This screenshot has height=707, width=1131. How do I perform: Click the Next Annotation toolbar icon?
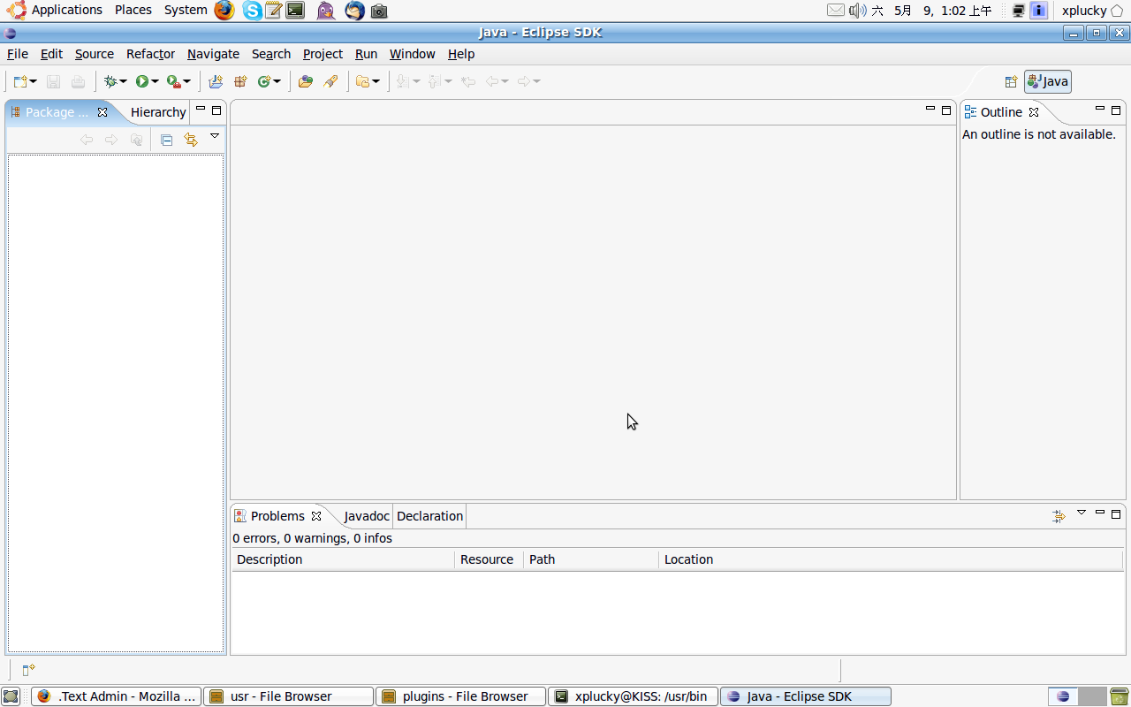[403, 81]
